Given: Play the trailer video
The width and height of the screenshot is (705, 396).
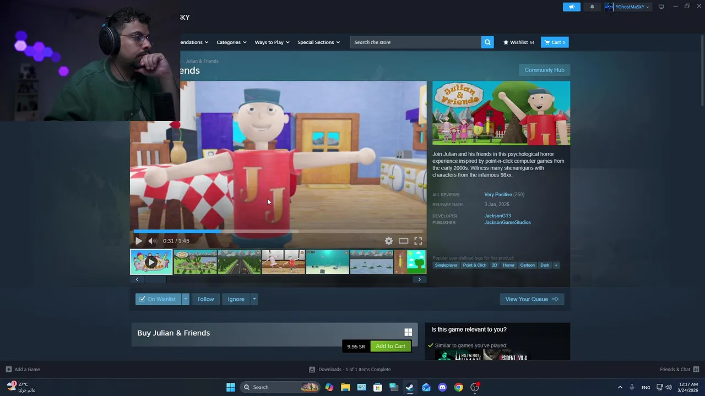Looking at the screenshot, I should pyautogui.click(x=138, y=241).
